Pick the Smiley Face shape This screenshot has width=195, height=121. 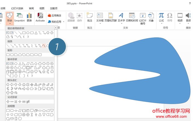click(32, 72)
